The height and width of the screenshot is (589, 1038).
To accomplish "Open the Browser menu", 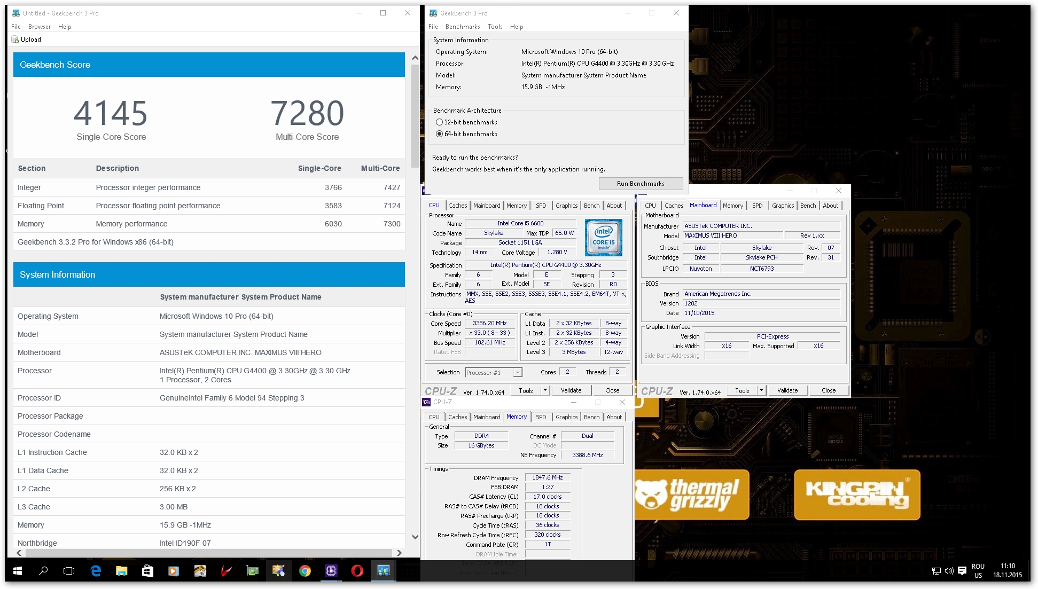I will tap(40, 27).
